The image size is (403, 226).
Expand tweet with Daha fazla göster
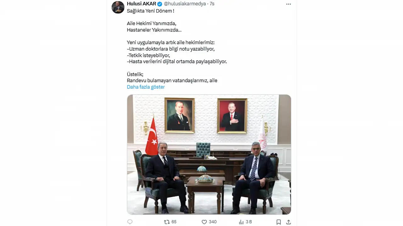pos(146,87)
